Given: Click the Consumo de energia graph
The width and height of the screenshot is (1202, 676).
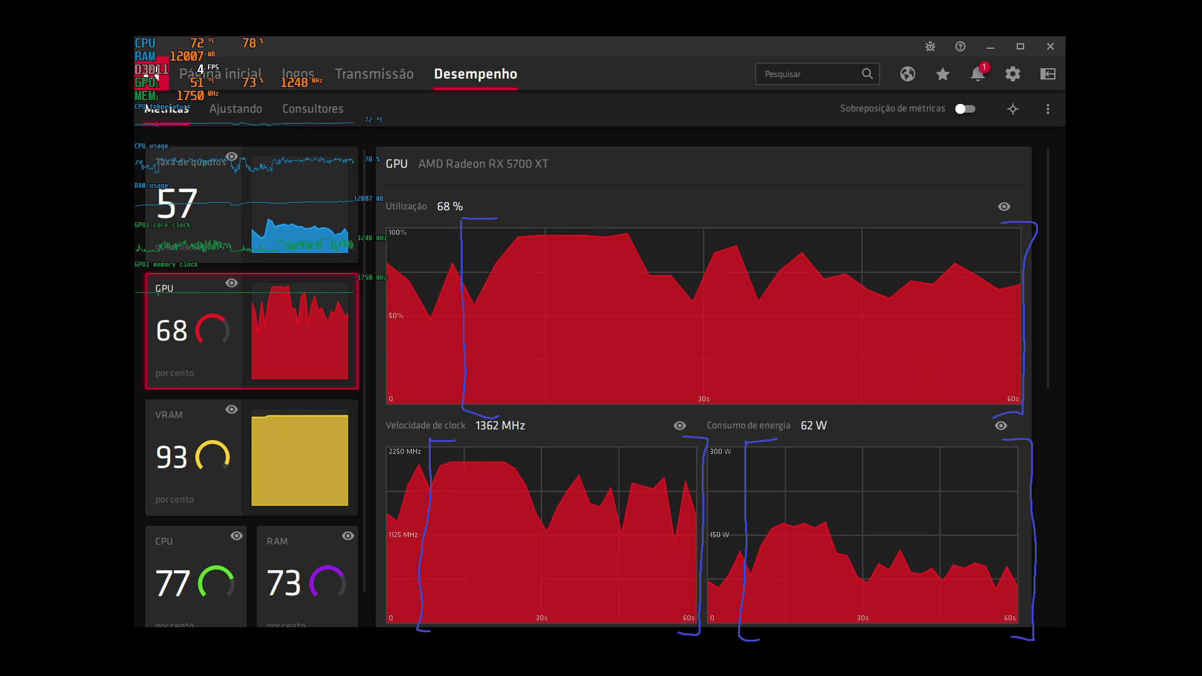Looking at the screenshot, I should click(x=863, y=535).
